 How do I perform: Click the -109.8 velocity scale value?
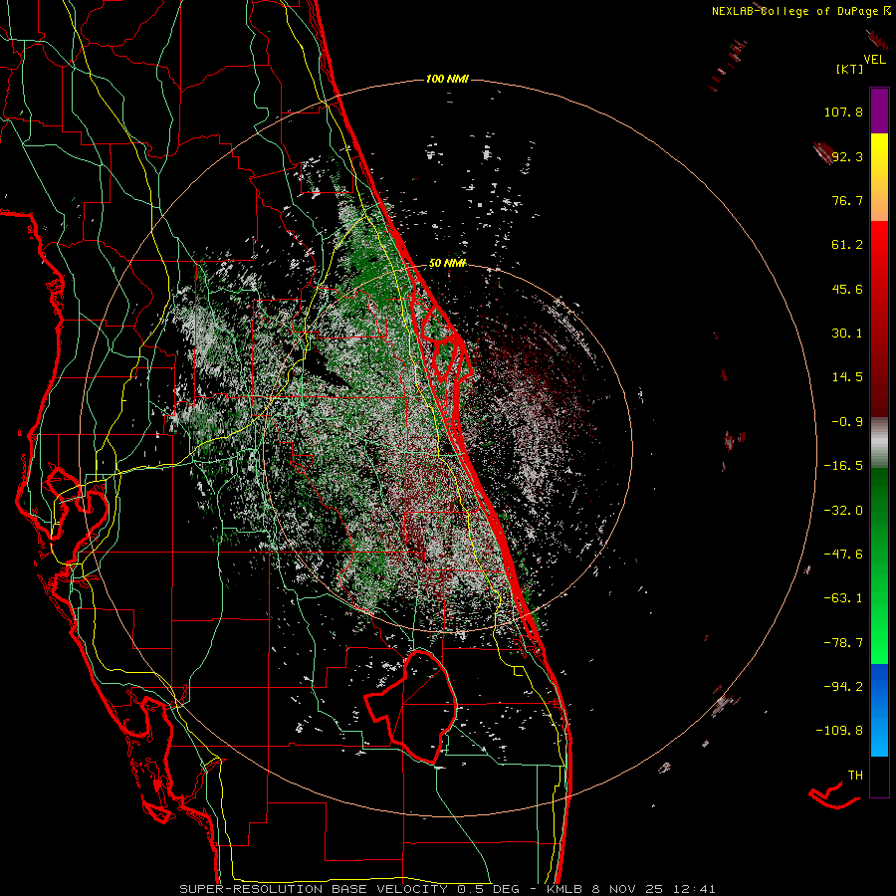[x=839, y=731]
